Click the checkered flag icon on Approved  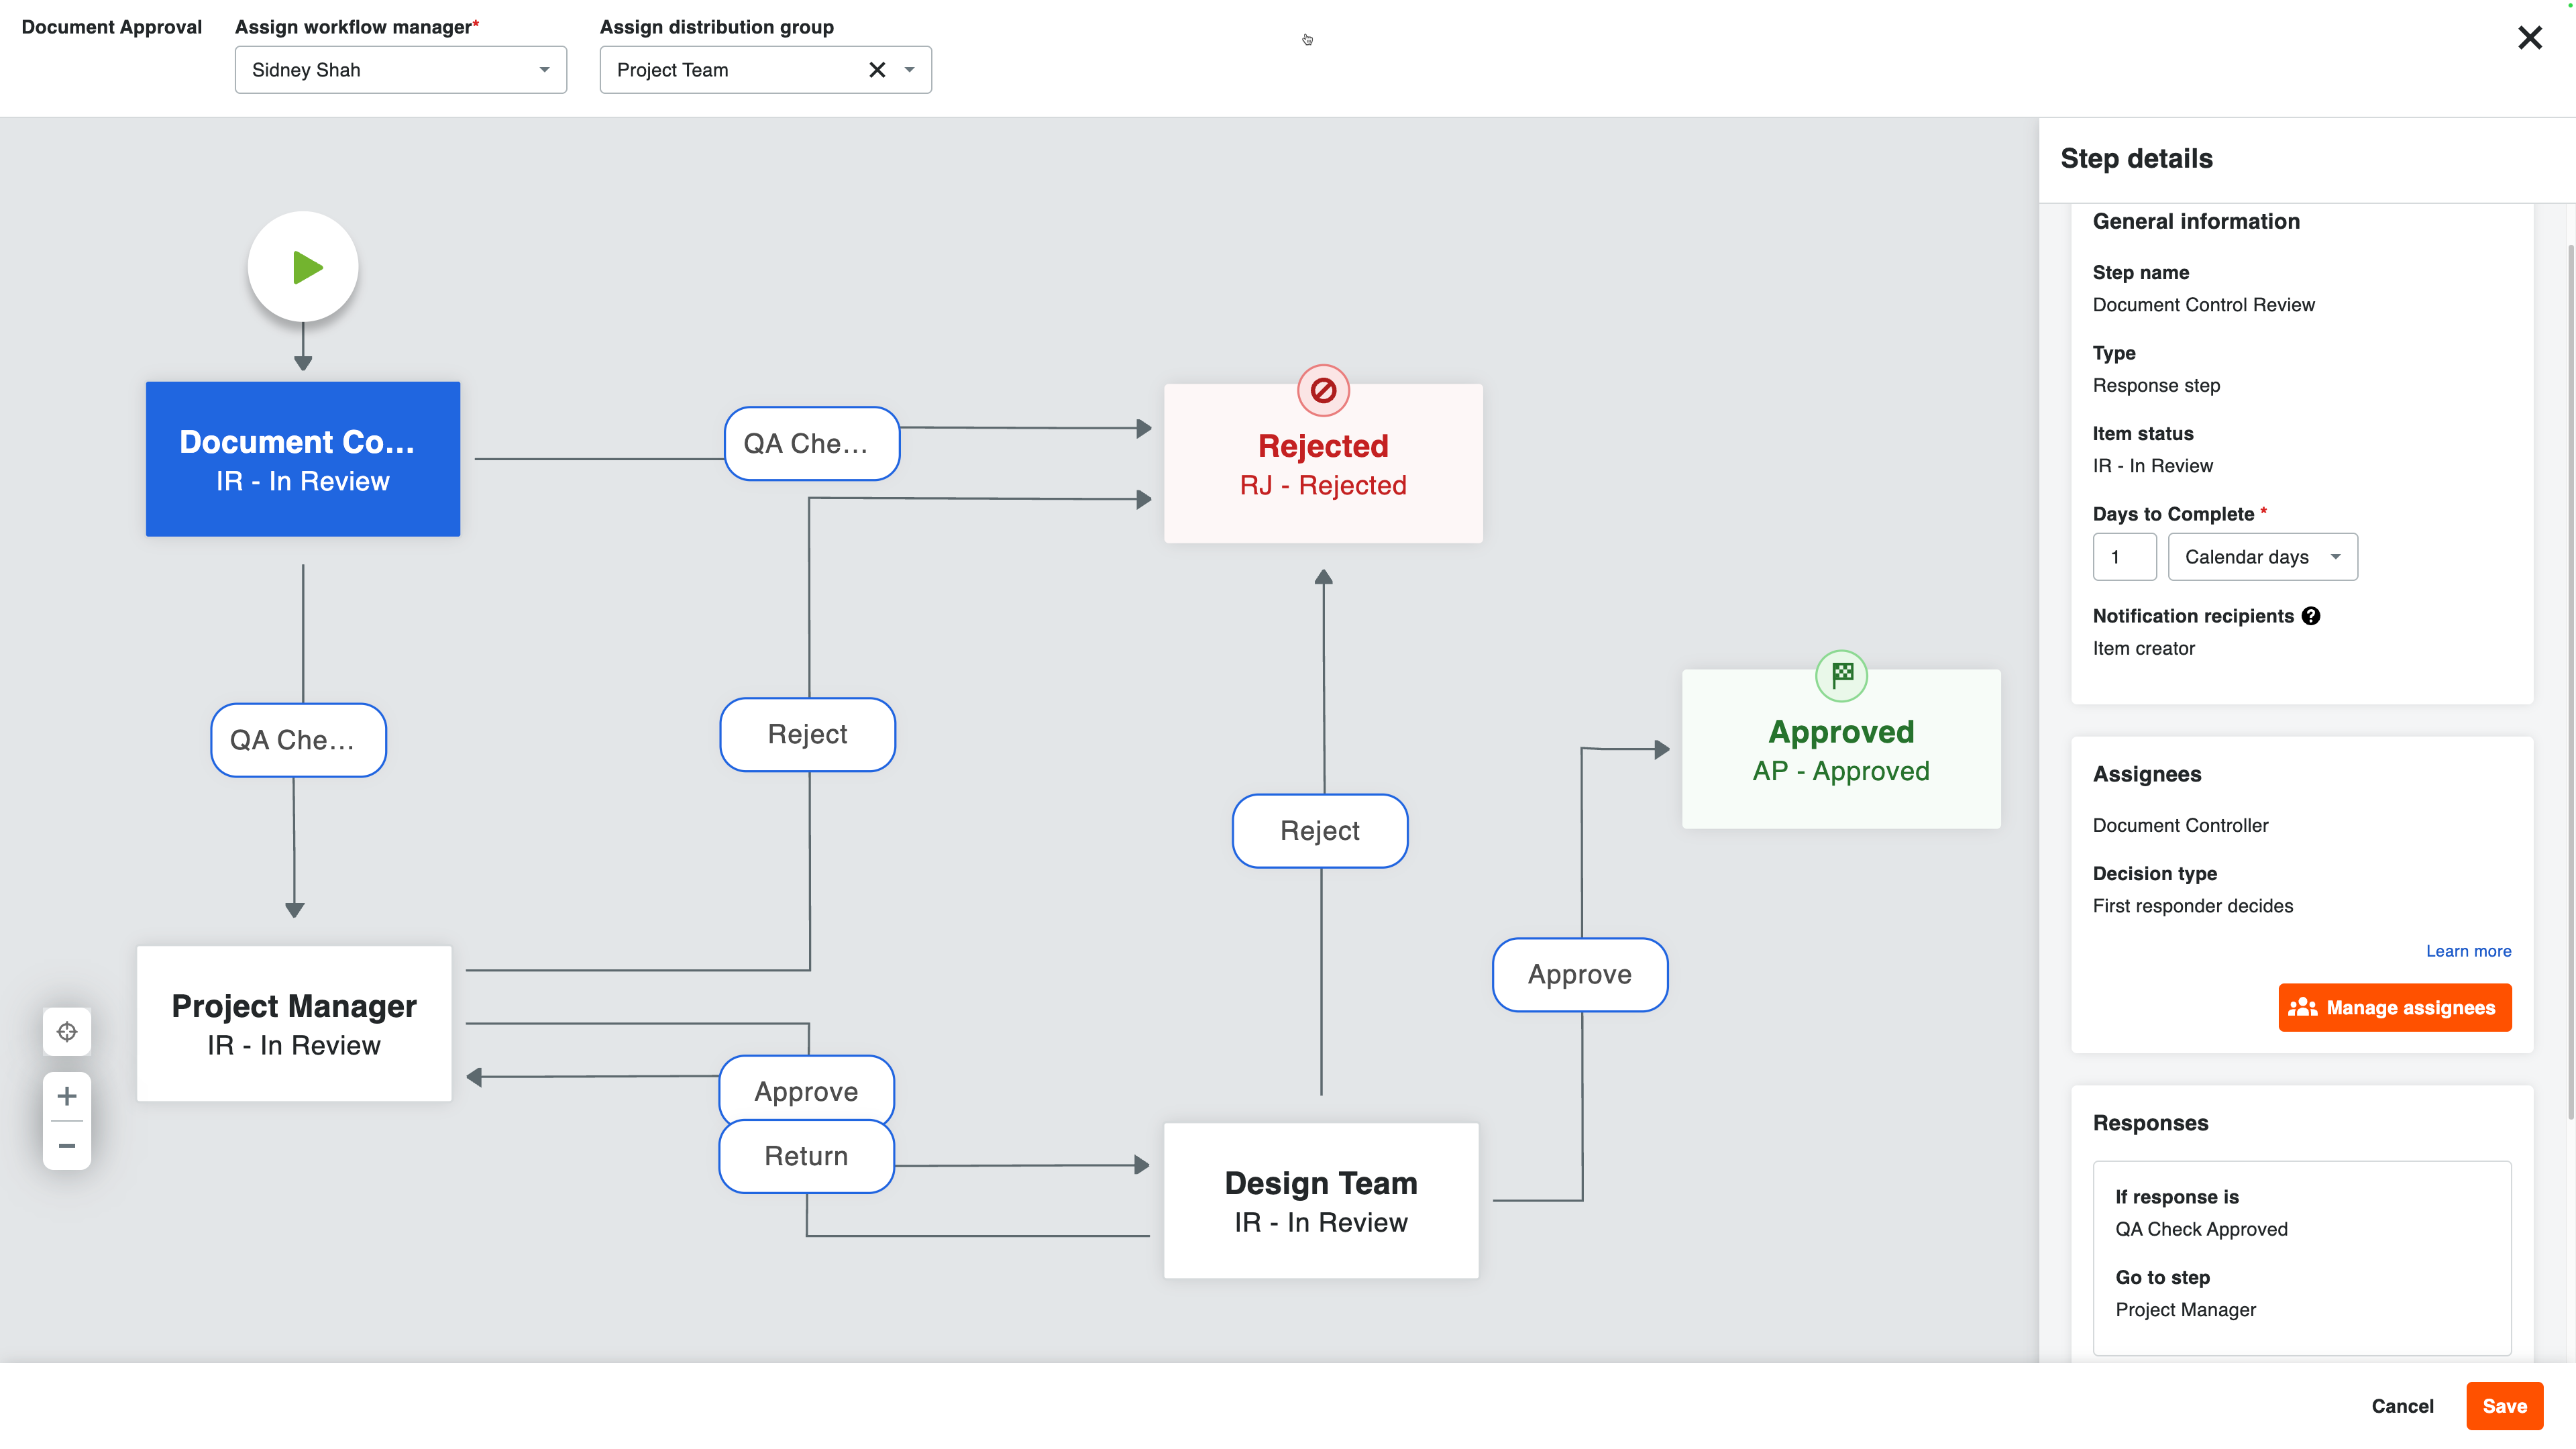(1841, 676)
